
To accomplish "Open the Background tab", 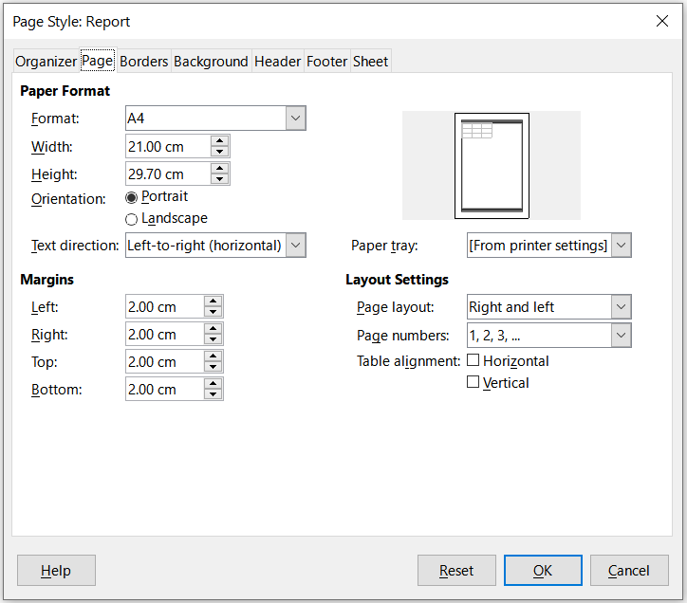I will click(x=211, y=62).
